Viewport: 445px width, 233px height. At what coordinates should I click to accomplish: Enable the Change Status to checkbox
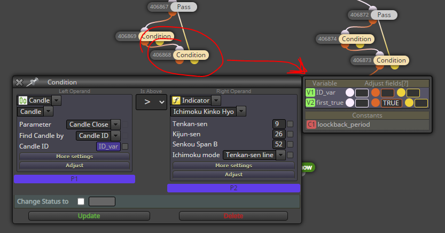coord(81,201)
